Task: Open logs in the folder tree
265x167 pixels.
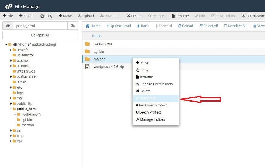Action: coord(20,93)
